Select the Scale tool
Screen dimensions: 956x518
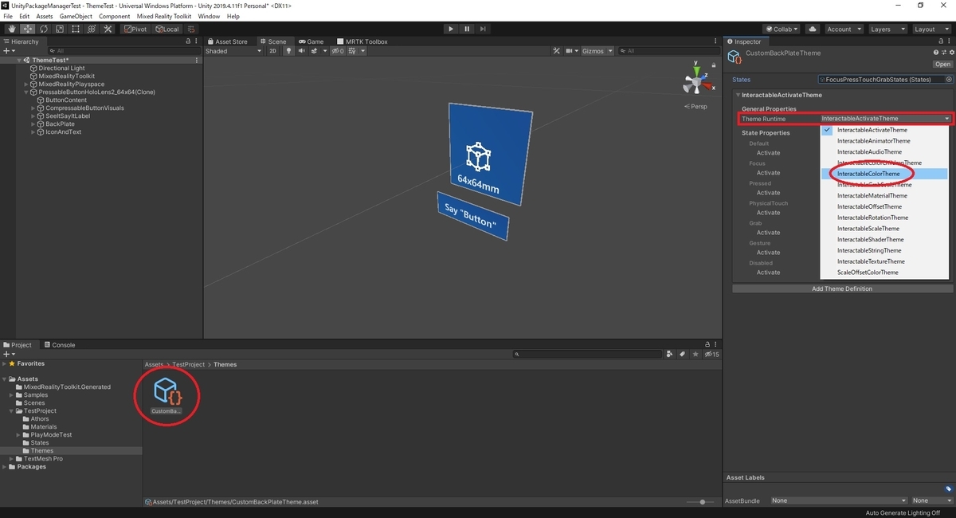click(x=59, y=29)
